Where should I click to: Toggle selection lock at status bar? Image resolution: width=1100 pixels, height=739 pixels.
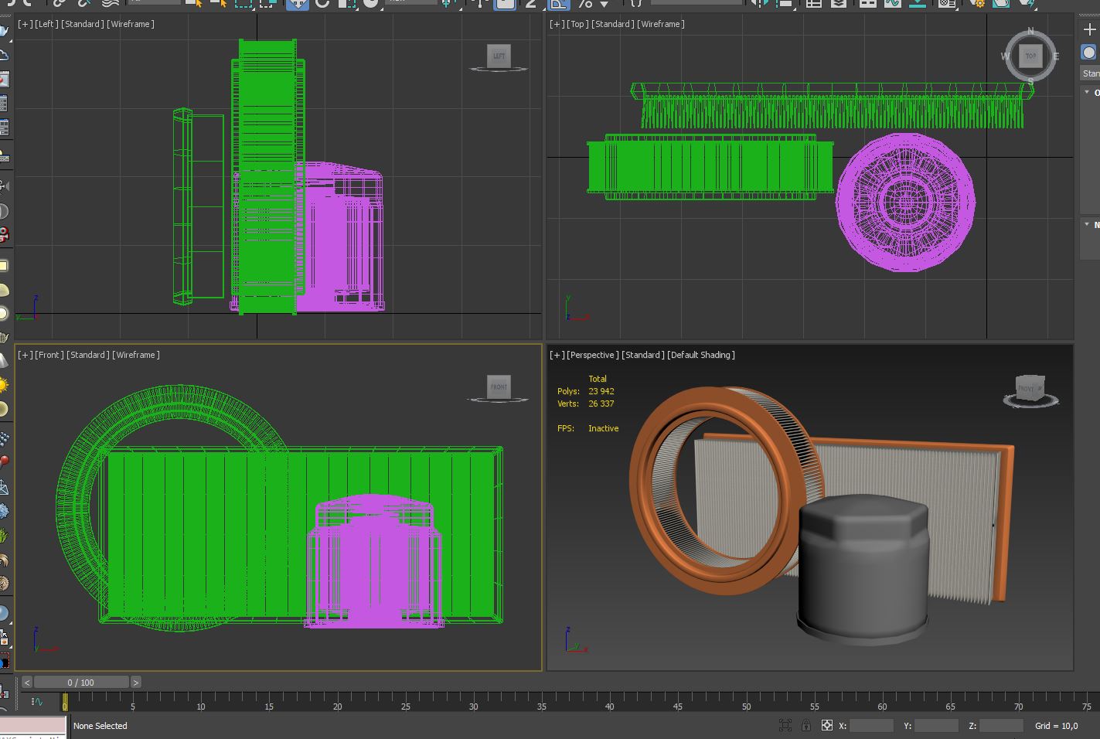(806, 725)
